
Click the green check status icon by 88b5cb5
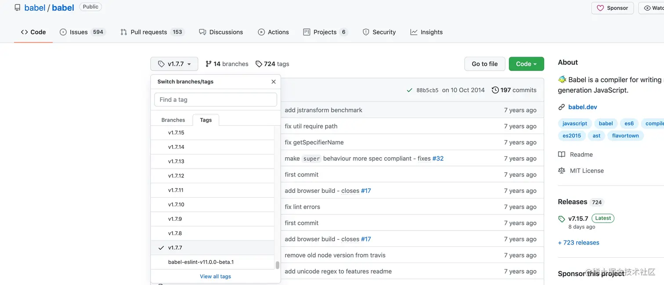pyautogui.click(x=409, y=90)
